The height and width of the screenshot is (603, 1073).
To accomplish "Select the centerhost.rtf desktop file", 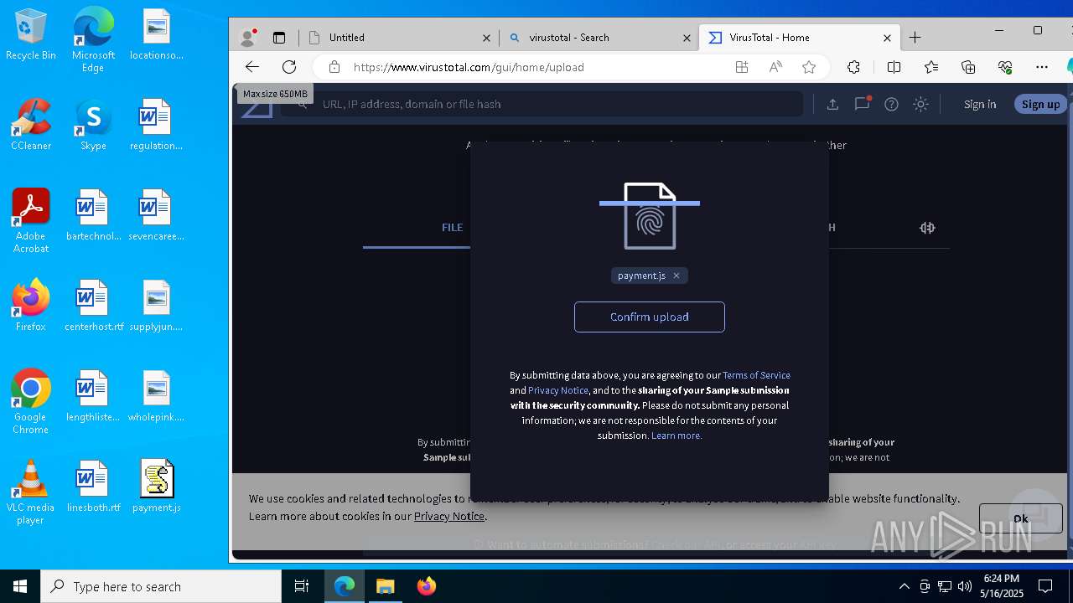I will click(93, 306).
